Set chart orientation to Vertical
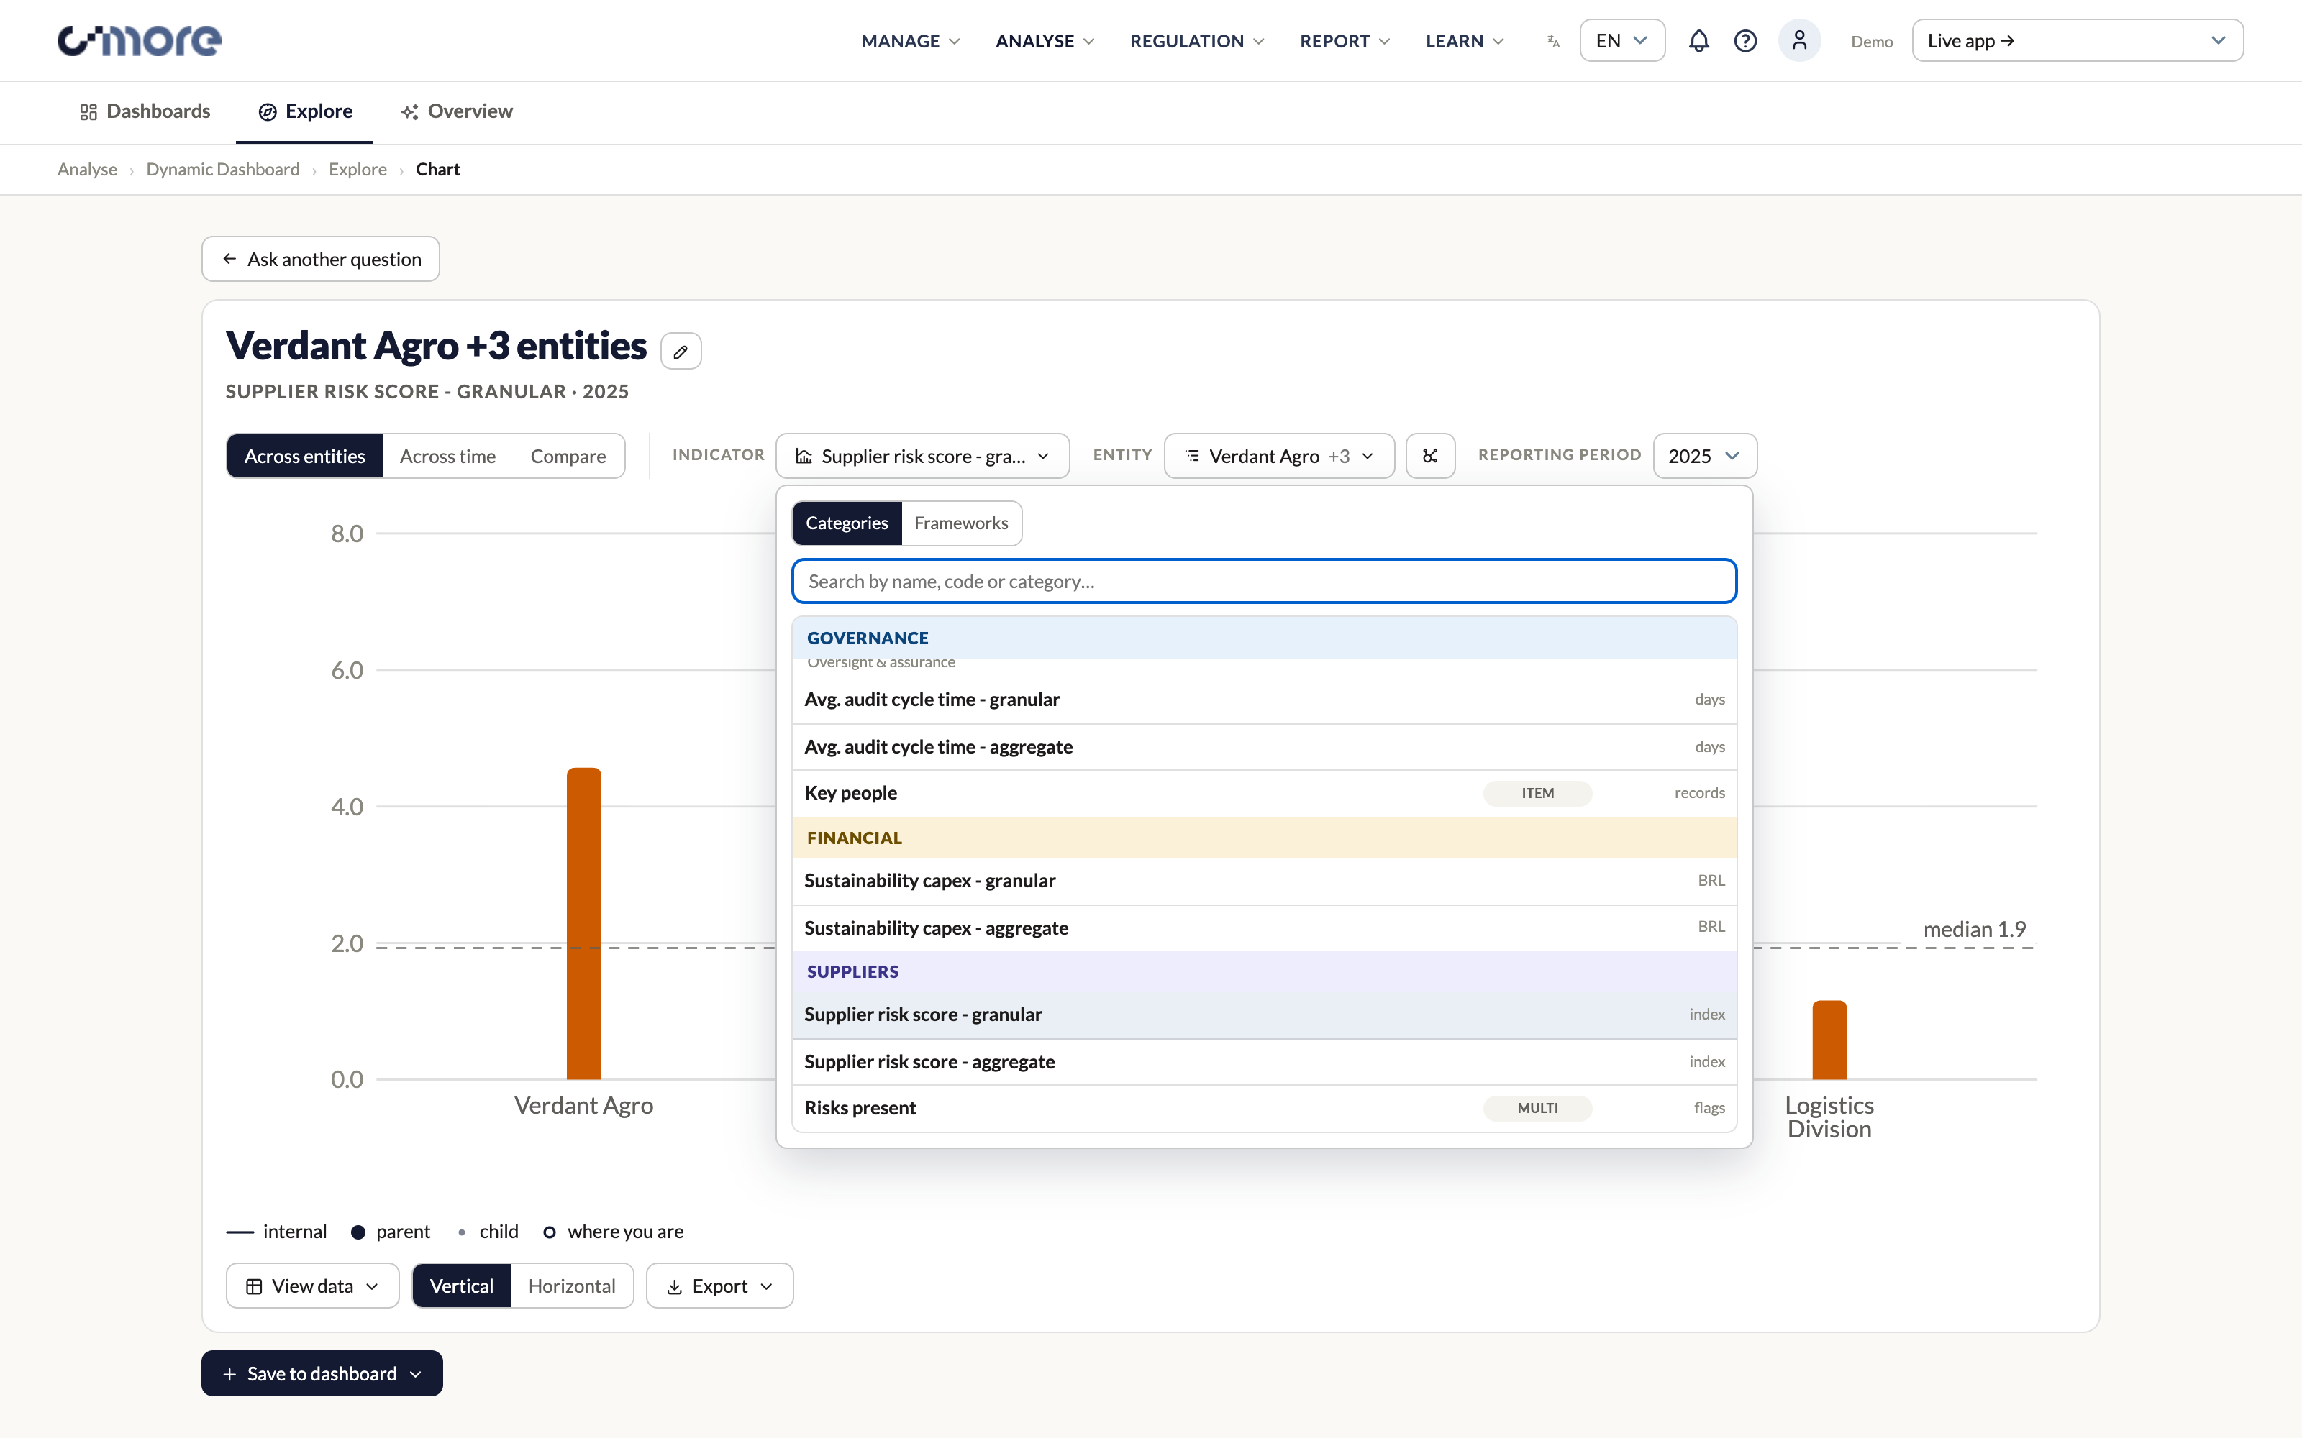This screenshot has height=1438, width=2302. 461,1286
